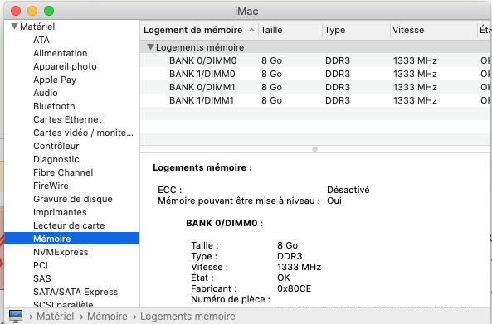Sort by Type column header
The width and height of the screenshot is (492, 324).
335,30
